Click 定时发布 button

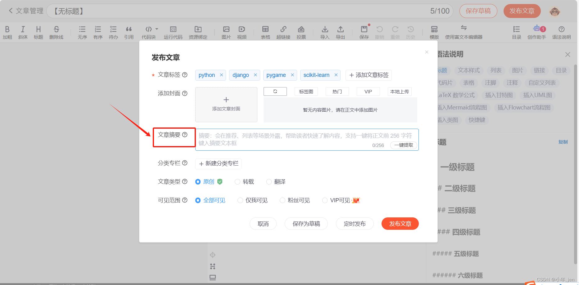tap(355, 224)
